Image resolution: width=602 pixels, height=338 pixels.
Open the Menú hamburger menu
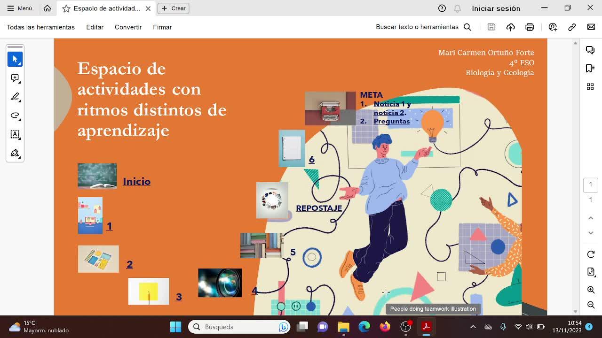[x=20, y=8]
